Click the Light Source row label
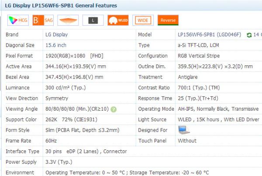Image resolution: width=262 pixels, height=176 pixels. (152, 119)
